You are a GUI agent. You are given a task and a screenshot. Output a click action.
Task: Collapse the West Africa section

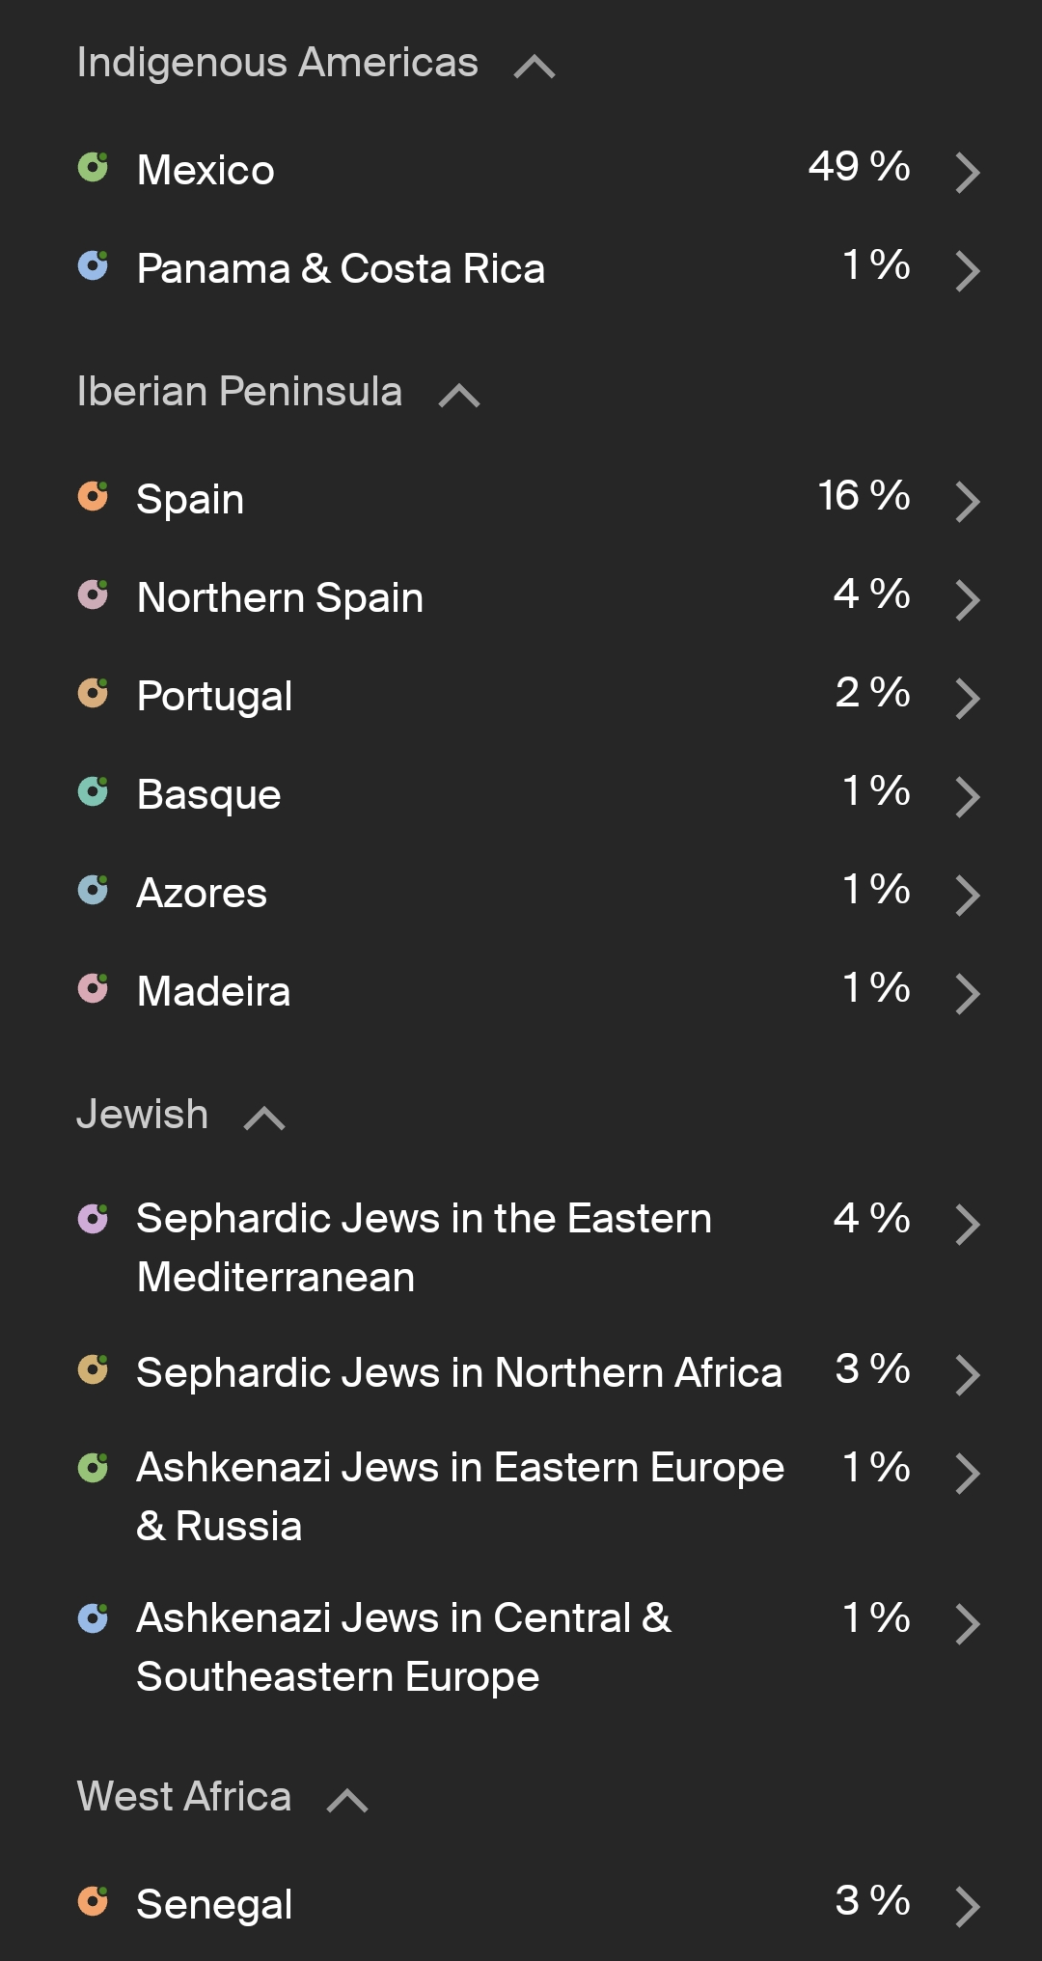coord(347,1801)
